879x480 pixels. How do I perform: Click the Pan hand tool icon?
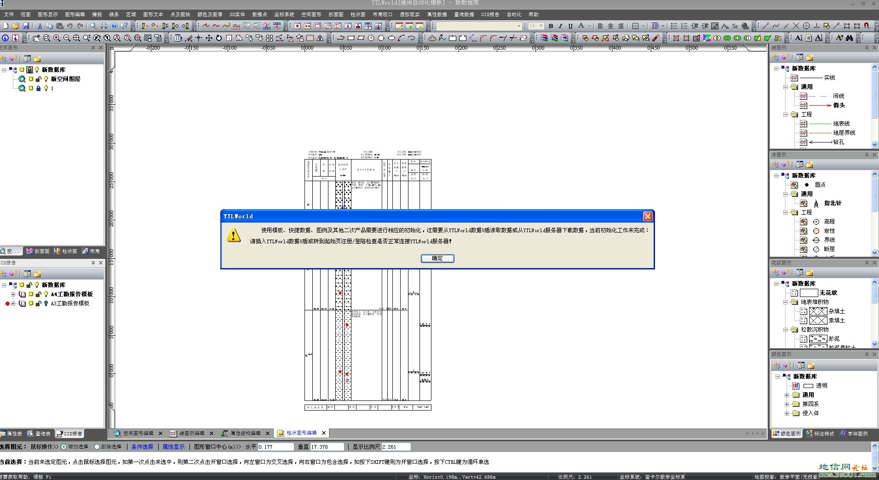pyautogui.click(x=36, y=38)
